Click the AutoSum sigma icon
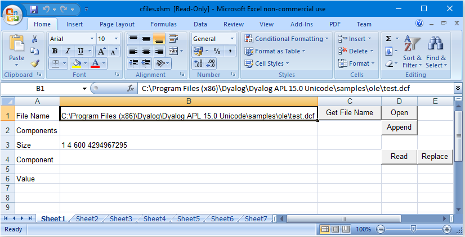The width and height of the screenshot is (465, 237). tap(389, 39)
